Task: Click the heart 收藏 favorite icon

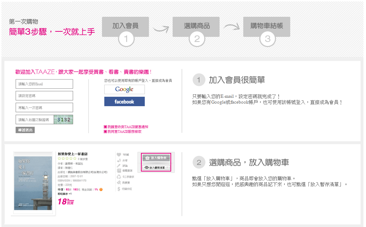Action: coord(119,154)
